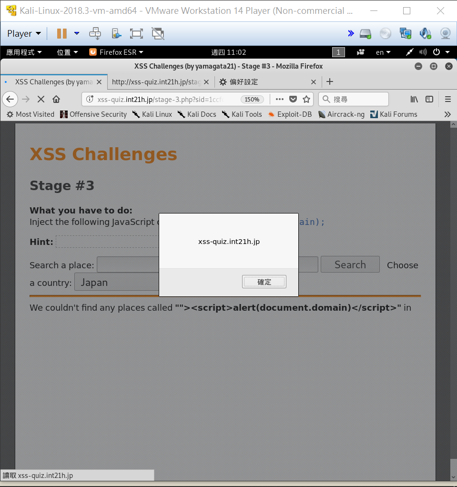Image resolution: width=457 pixels, height=487 pixels.
Task: Click the URL address field
Action: coord(159,100)
